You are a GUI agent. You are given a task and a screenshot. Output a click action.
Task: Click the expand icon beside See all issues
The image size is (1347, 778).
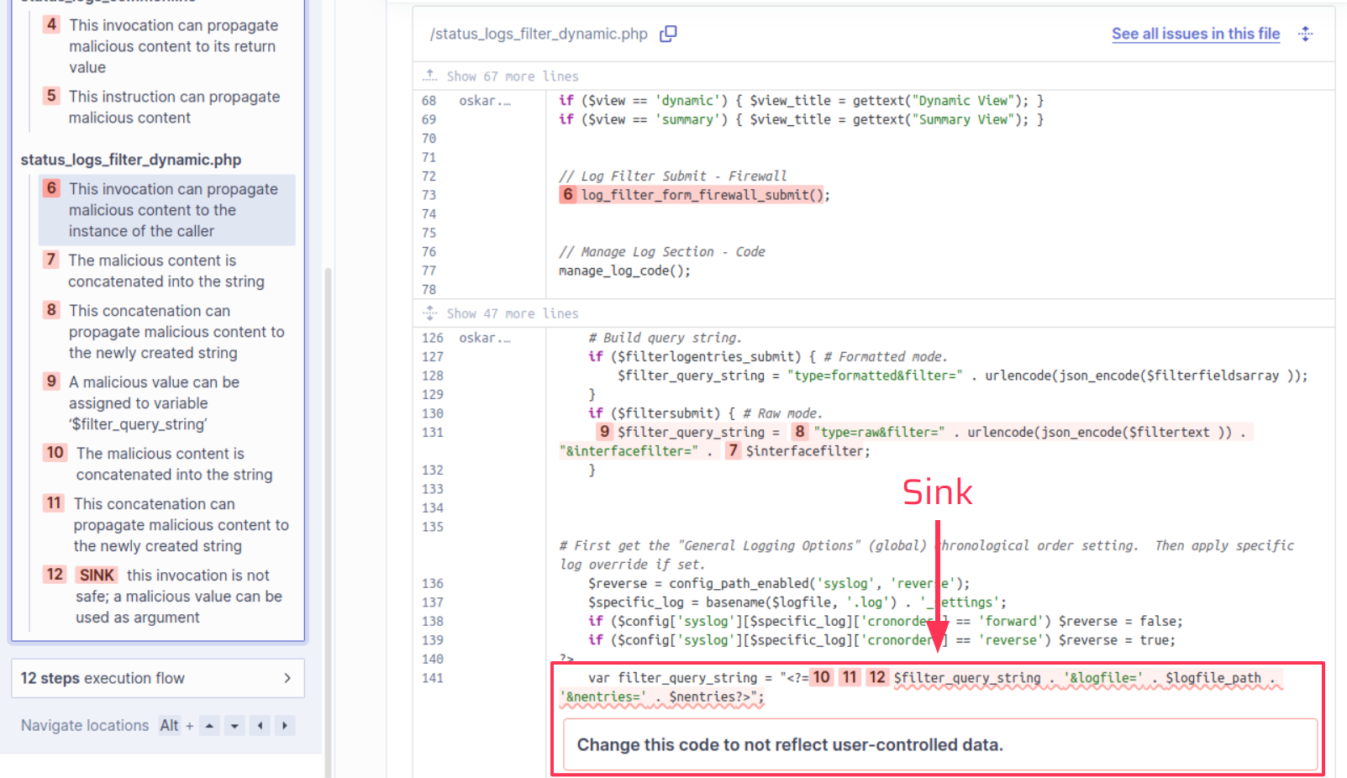1305,34
